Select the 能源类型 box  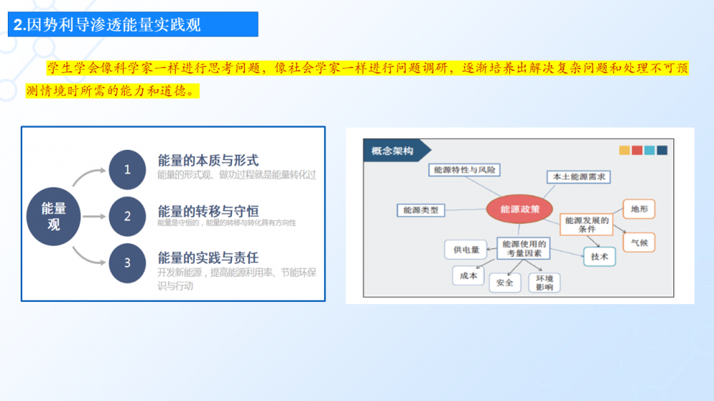click(421, 210)
